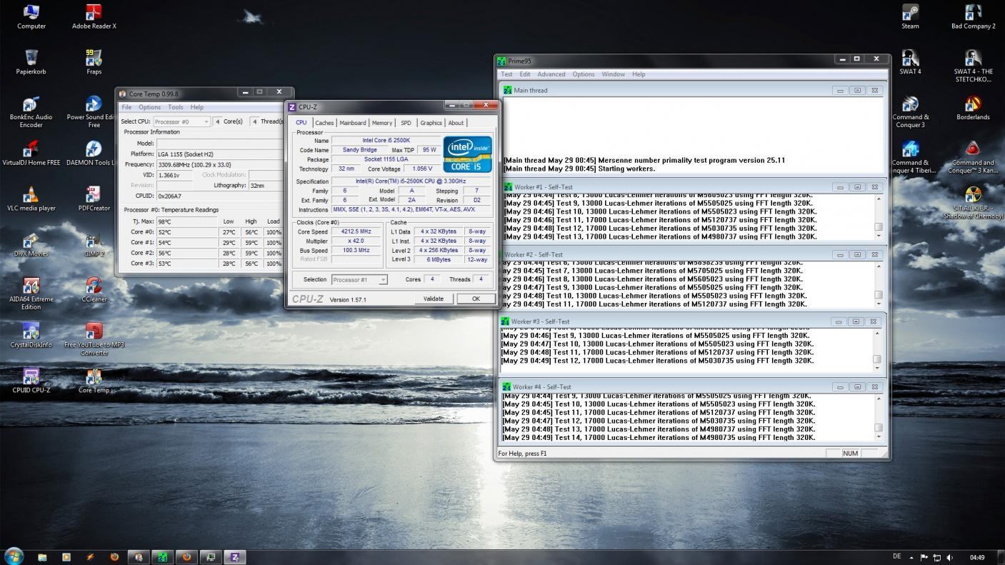This screenshot has width=1005, height=565.
Task: Click the Core Speed value 4212.5 MHz
Action: 356,231
